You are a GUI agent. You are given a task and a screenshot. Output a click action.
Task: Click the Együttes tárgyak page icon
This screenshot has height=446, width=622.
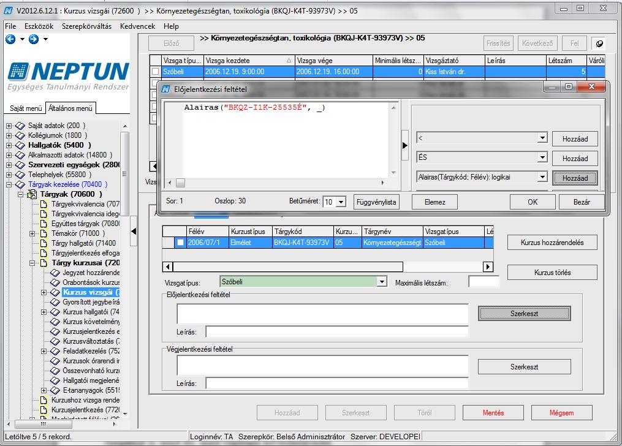click(44, 224)
